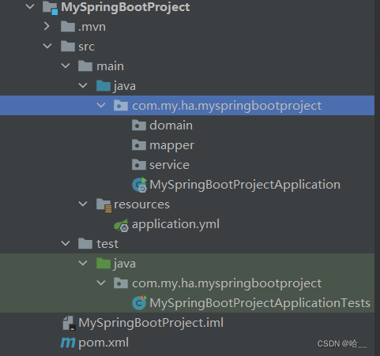Click the MySpringBootProject.iml file icon
The width and height of the screenshot is (380, 356).
tap(70, 323)
